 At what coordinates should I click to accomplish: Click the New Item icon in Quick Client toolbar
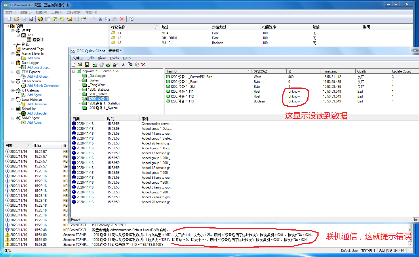(x=108, y=65)
